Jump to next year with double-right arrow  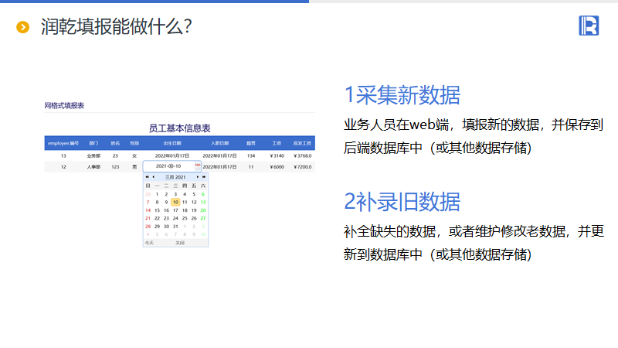(x=204, y=177)
